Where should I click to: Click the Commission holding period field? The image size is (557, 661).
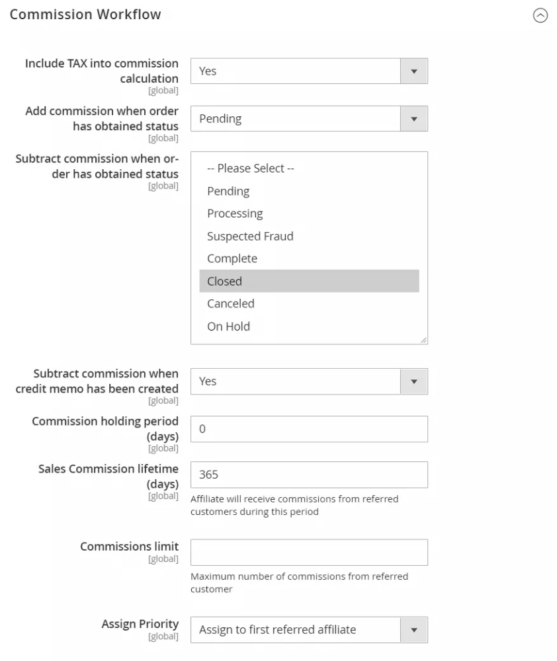click(x=309, y=429)
